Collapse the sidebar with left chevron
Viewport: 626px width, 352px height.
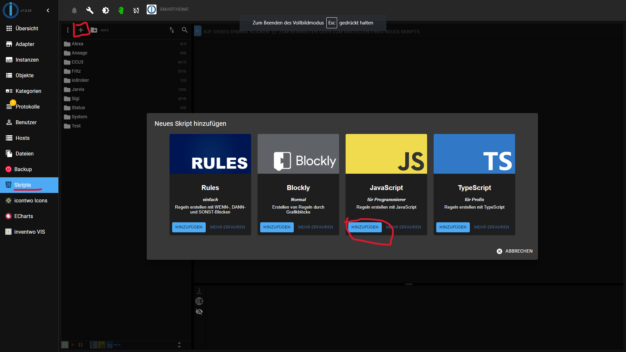coord(48,10)
